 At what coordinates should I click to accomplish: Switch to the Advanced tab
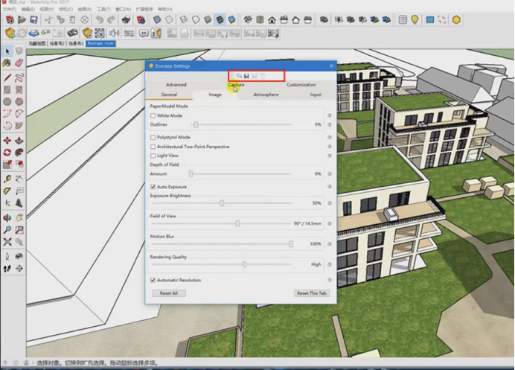[x=176, y=84]
